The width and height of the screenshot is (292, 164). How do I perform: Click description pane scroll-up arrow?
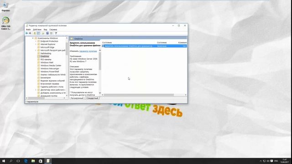pyautogui.click(x=100, y=50)
